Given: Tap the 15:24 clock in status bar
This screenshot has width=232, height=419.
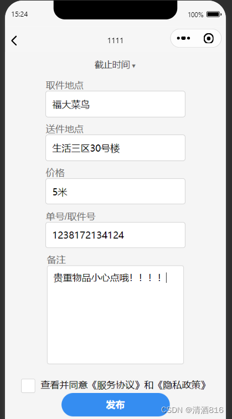Looking at the screenshot, I should (x=19, y=14).
